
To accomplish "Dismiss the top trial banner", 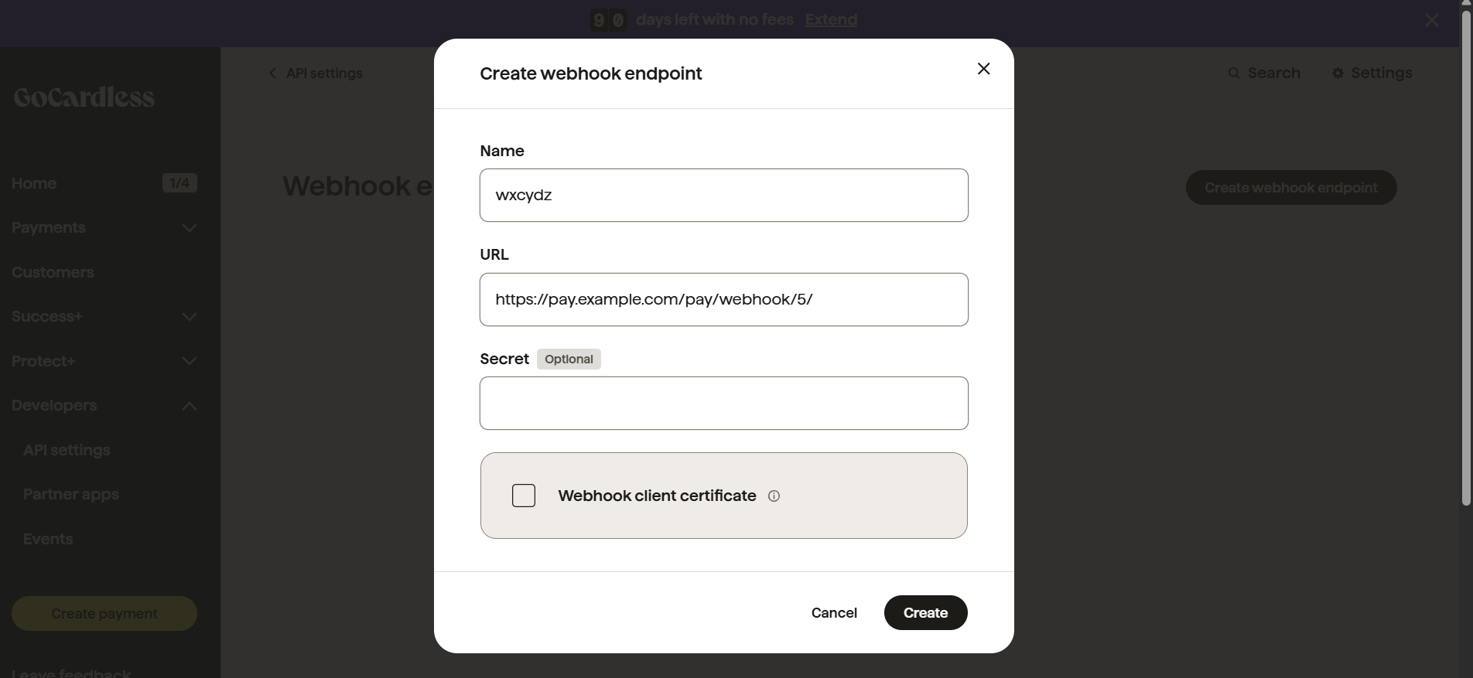I will click(x=1431, y=20).
